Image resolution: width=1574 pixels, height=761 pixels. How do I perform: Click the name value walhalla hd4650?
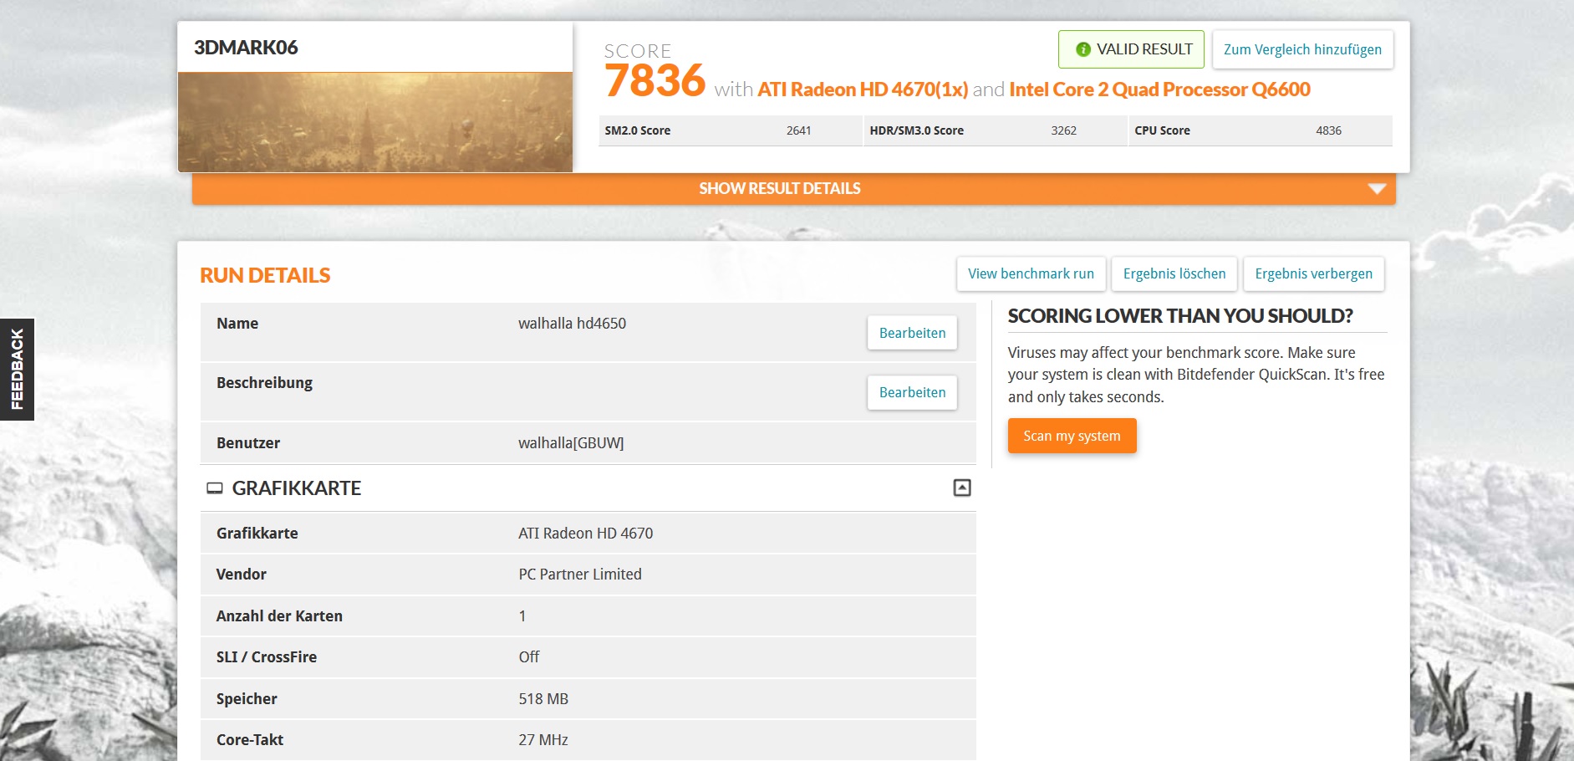pyautogui.click(x=572, y=324)
